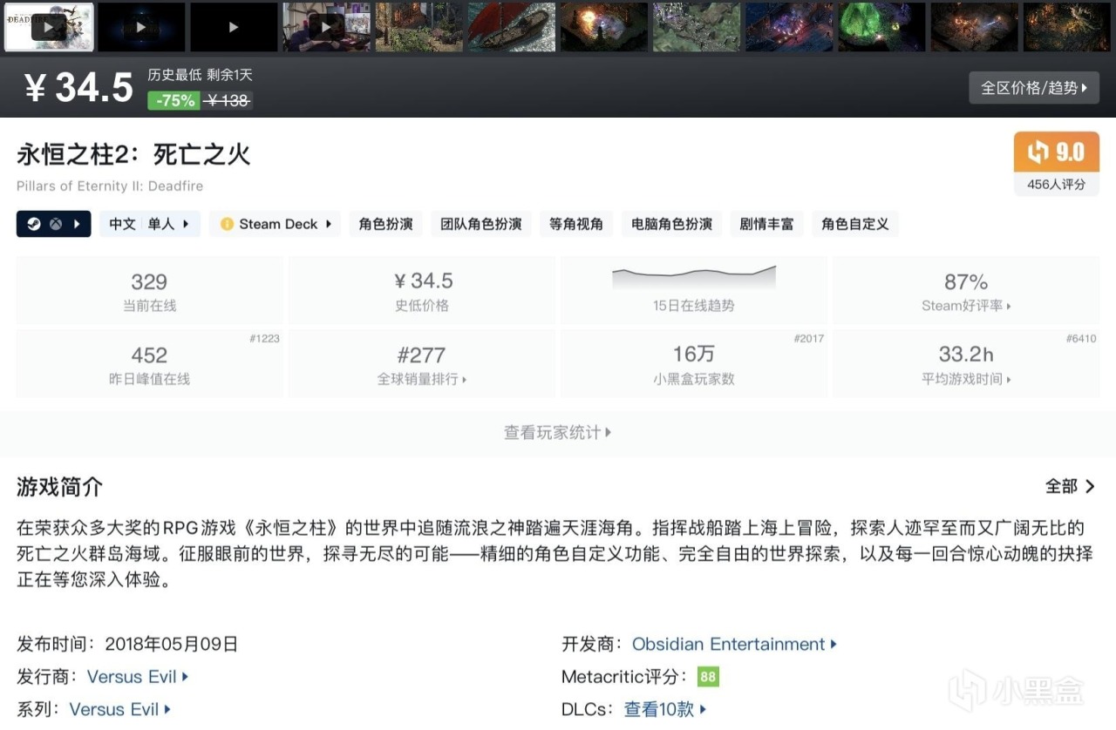The height and width of the screenshot is (730, 1116).
Task: Open the orange 9.0 rating badge
Action: tap(1056, 152)
